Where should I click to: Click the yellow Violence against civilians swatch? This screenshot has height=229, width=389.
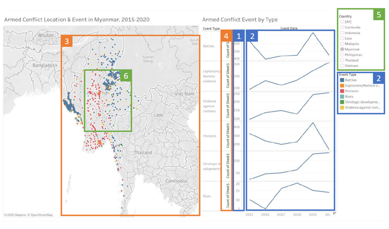[341, 107]
